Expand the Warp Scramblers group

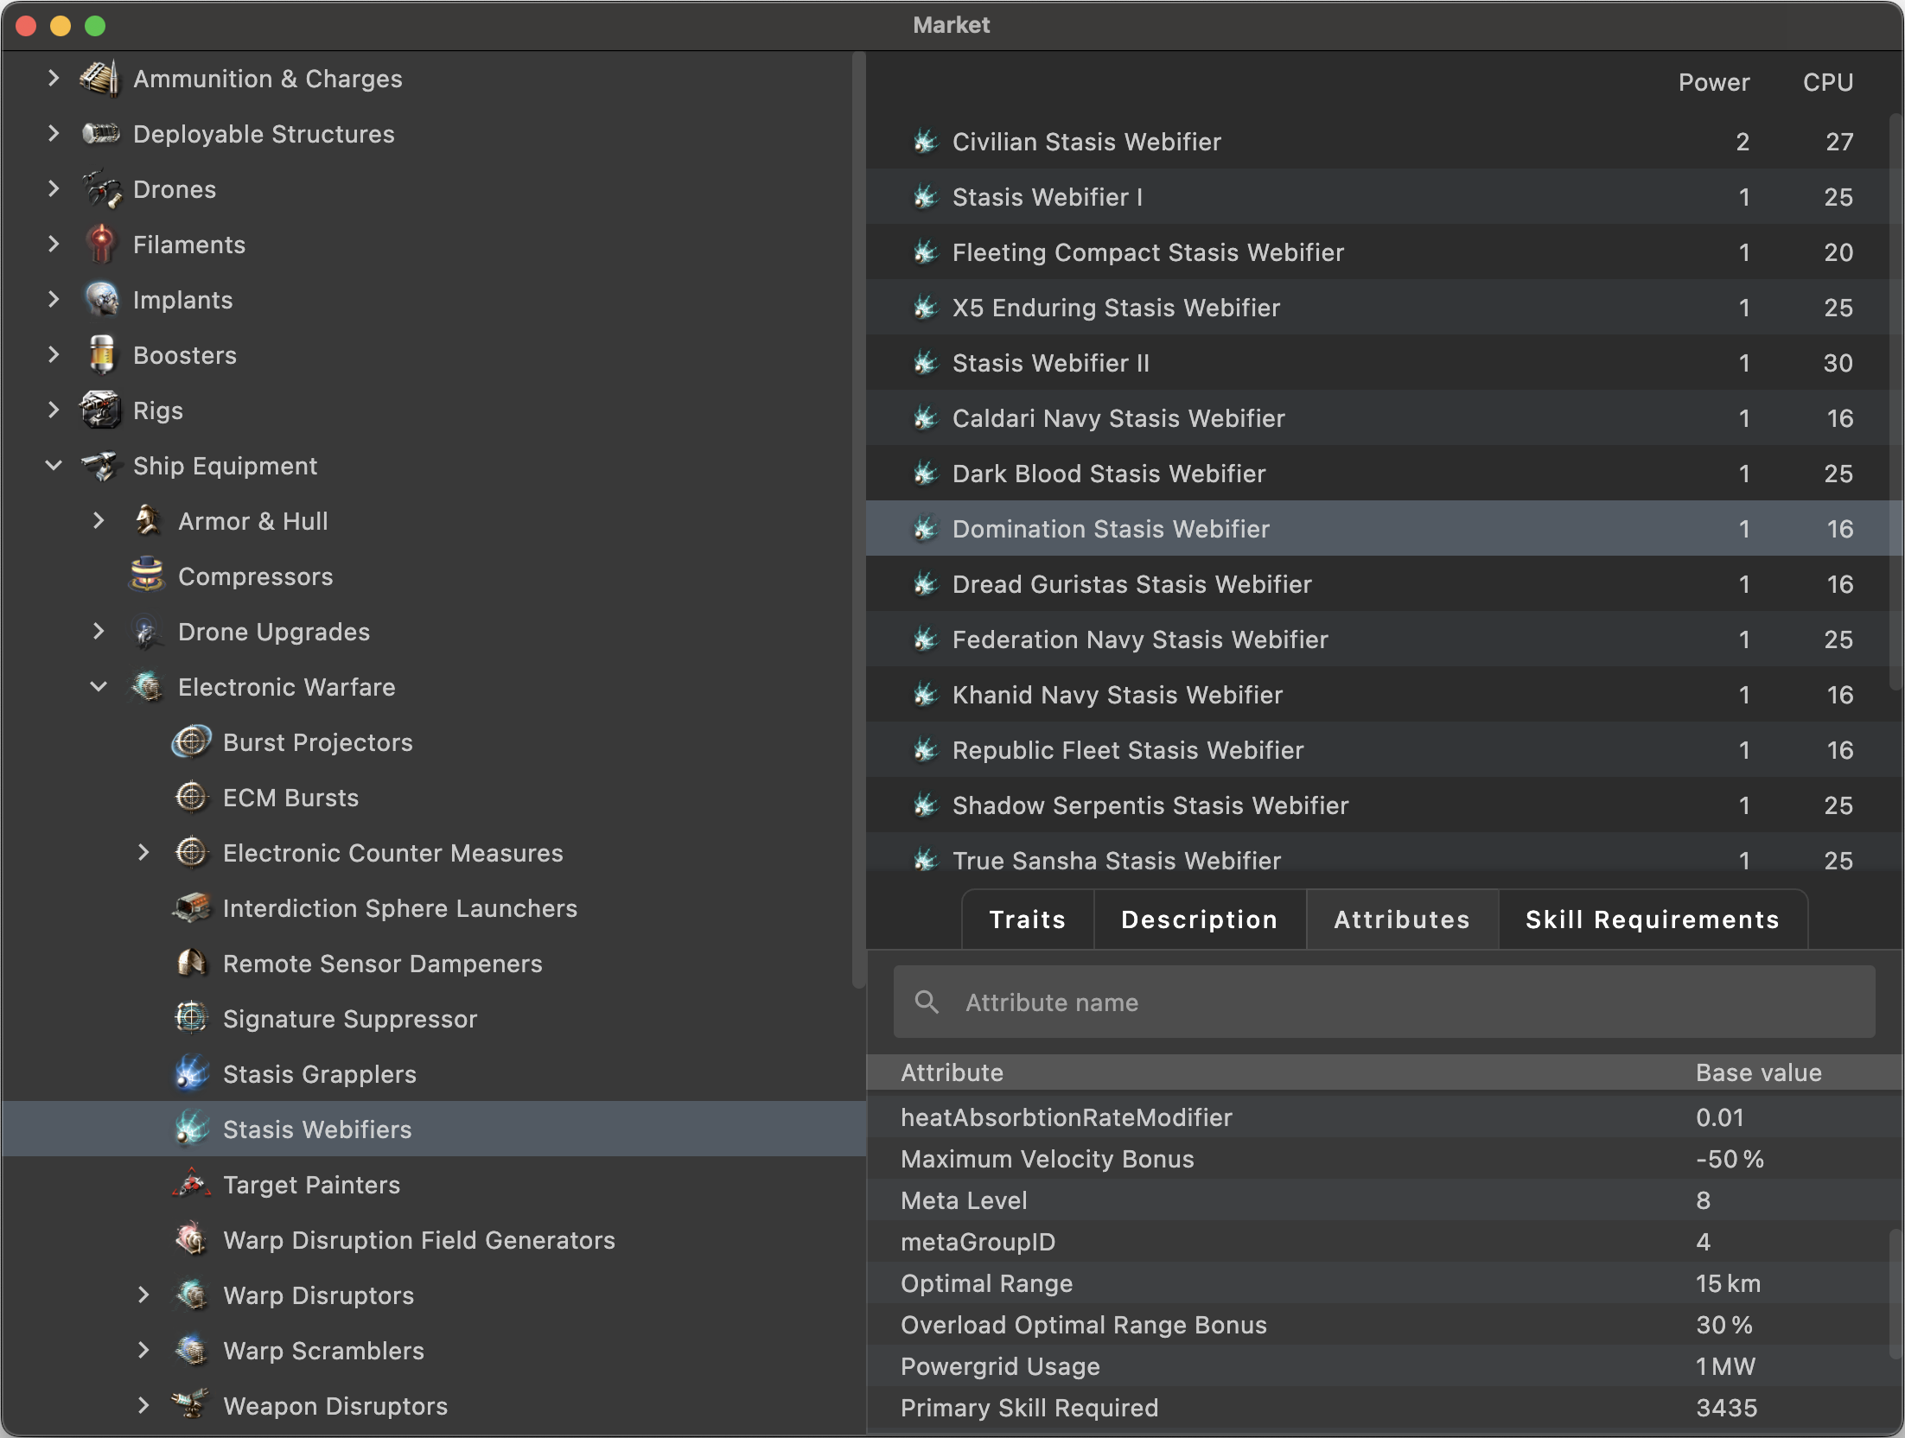pyautogui.click(x=143, y=1351)
